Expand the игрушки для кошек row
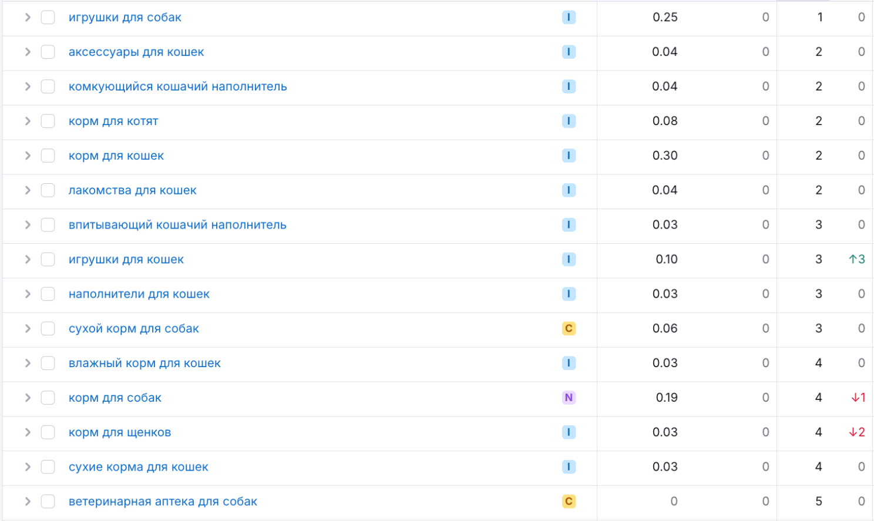This screenshot has width=874, height=521. tap(28, 260)
